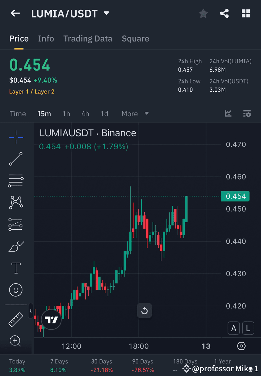Click the chart refresh button
The image size is (261, 376).
[144, 310]
